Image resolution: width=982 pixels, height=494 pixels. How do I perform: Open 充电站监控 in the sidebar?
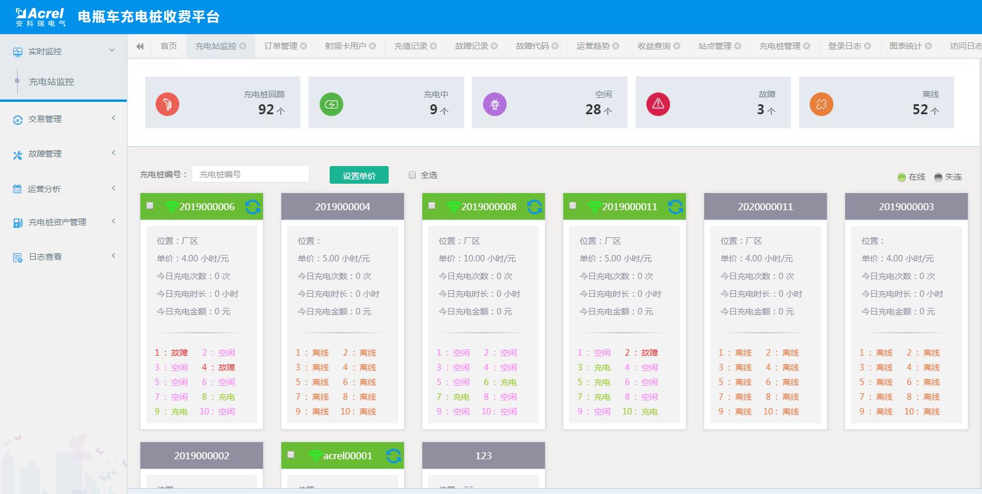[x=51, y=82]
